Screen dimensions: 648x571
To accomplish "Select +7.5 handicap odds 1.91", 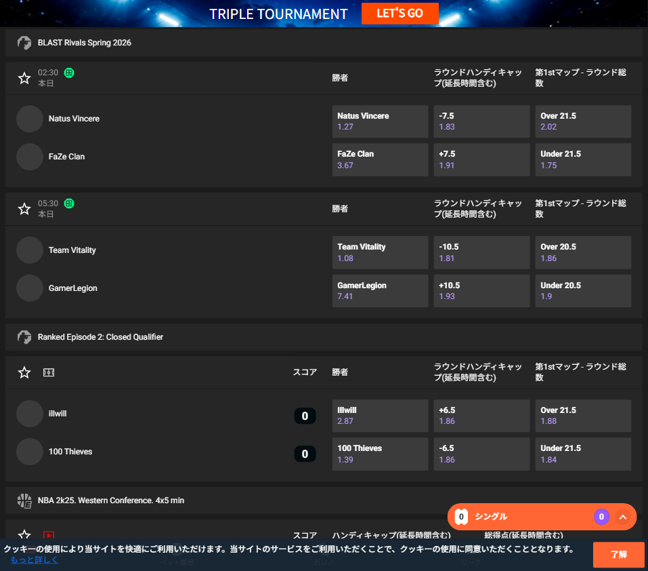I will (482, 160).
